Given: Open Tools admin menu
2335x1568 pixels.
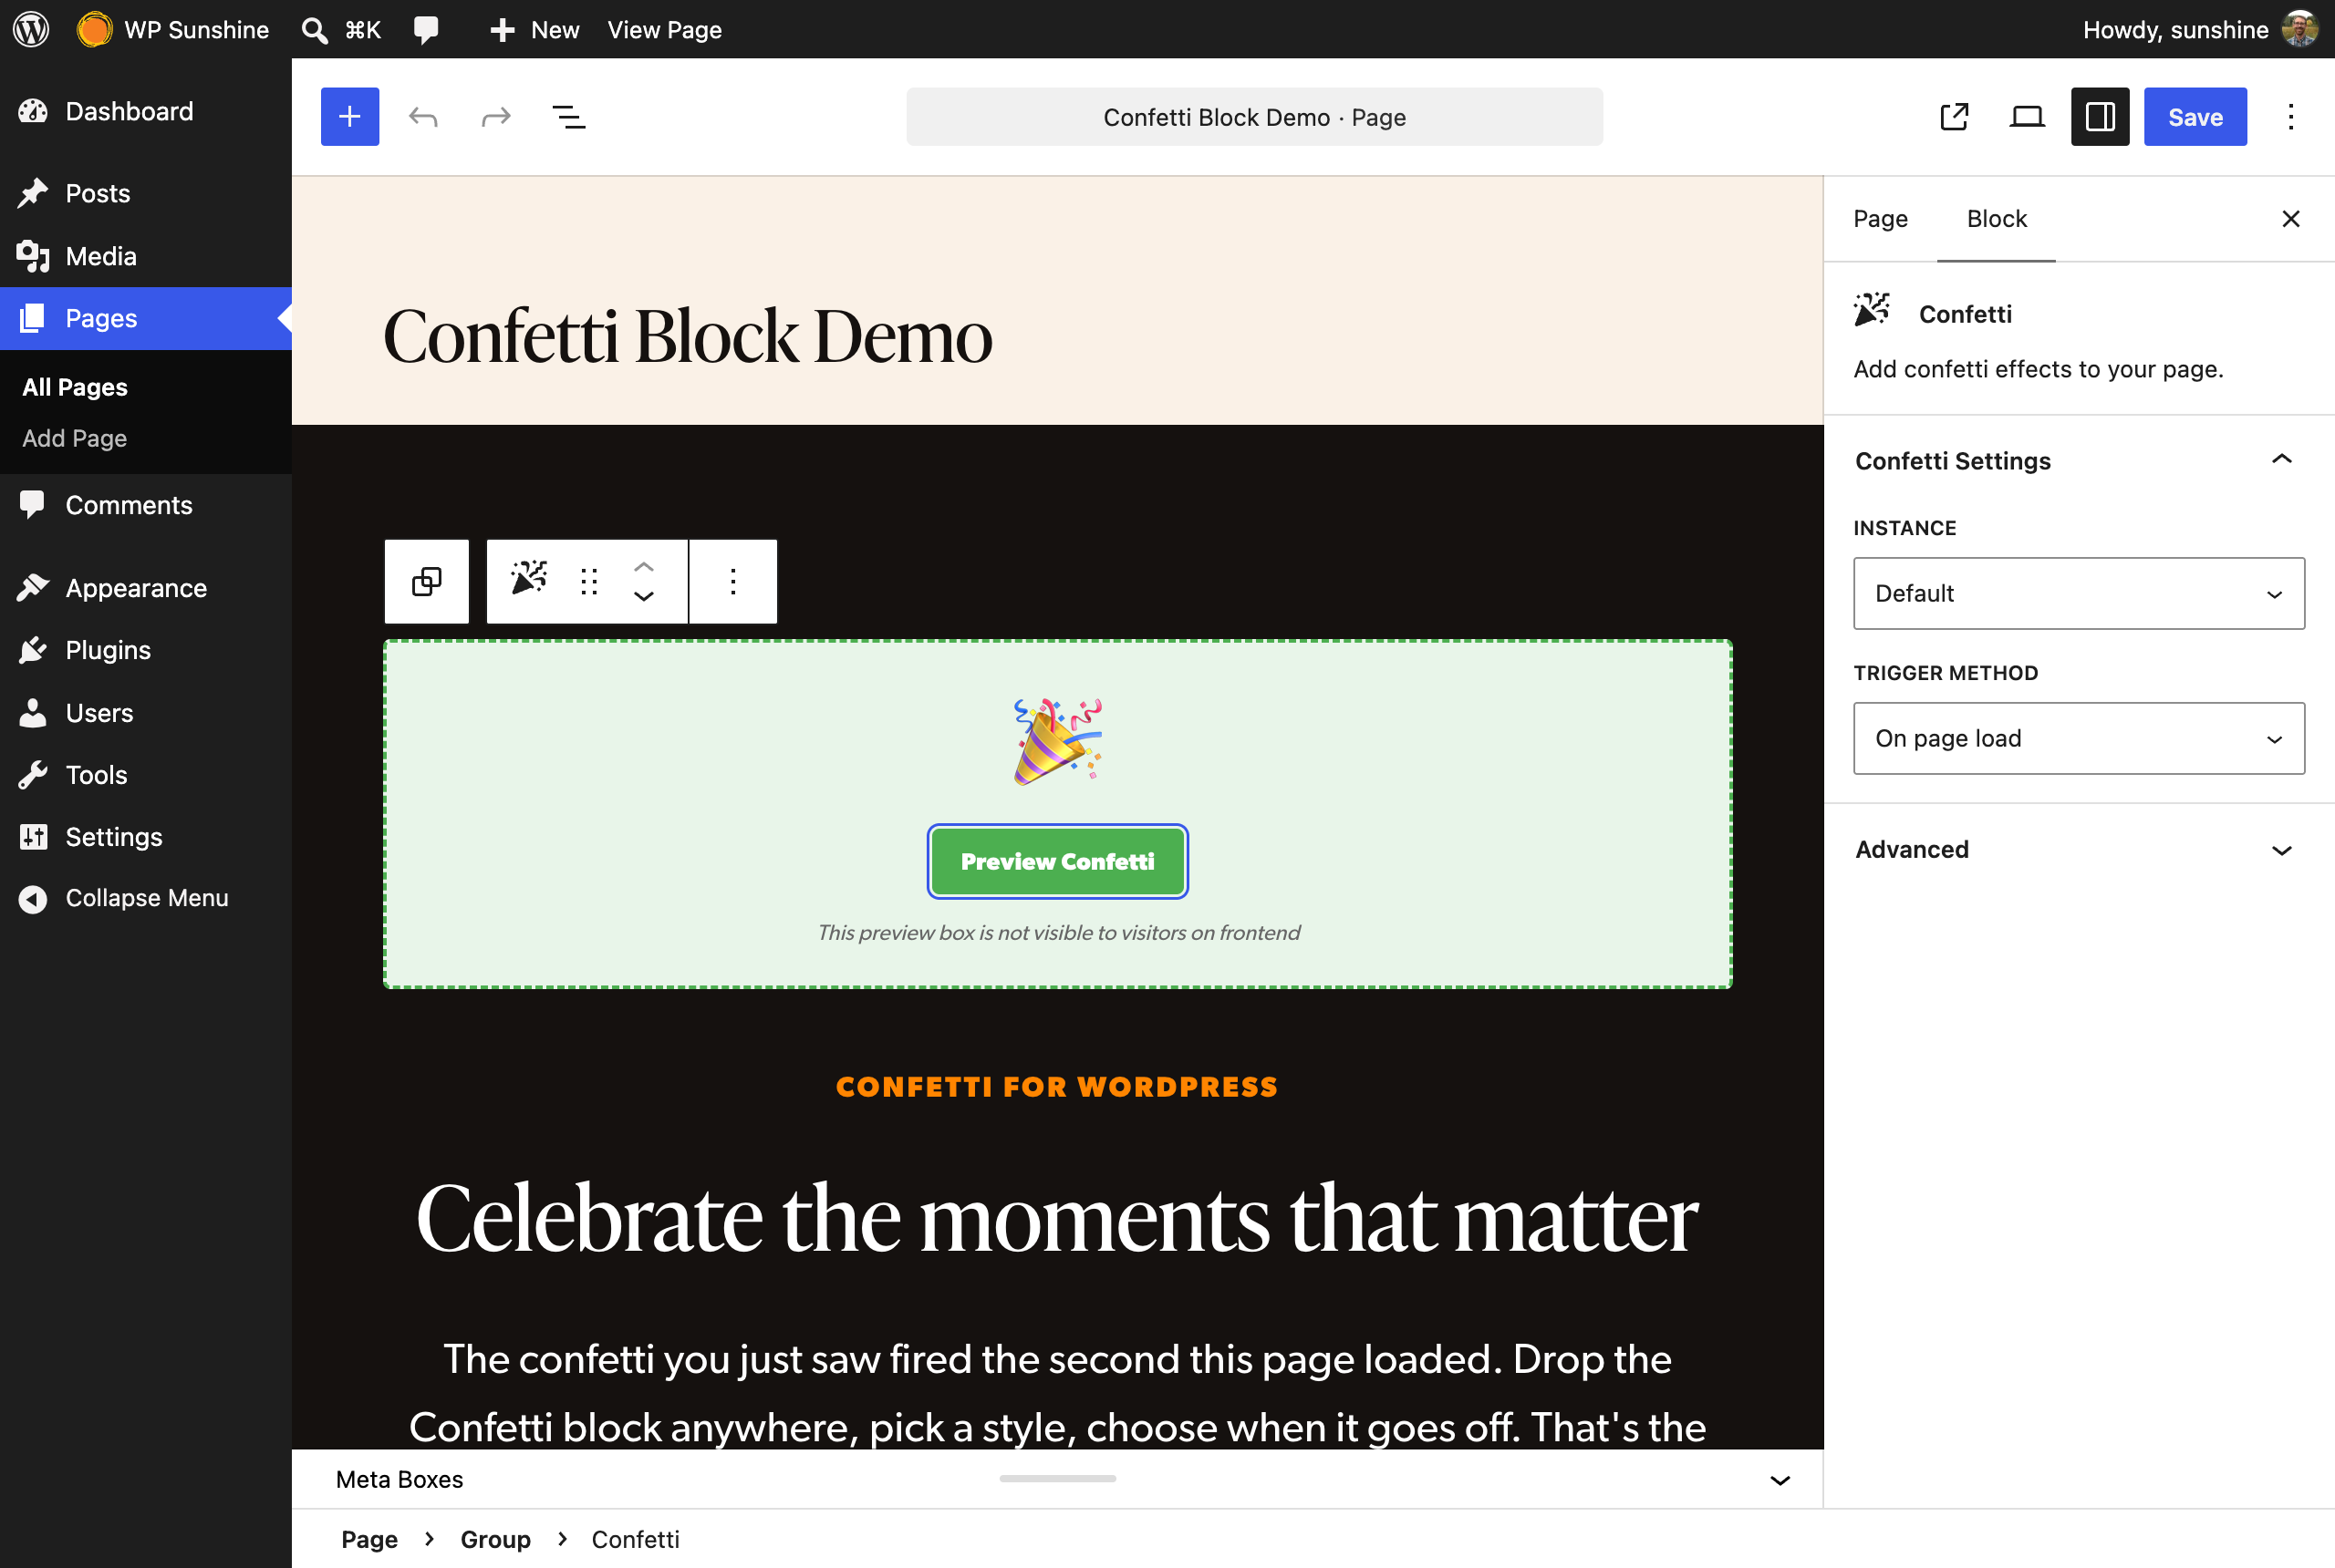Looking at the screenshot, I should [146, 775].
